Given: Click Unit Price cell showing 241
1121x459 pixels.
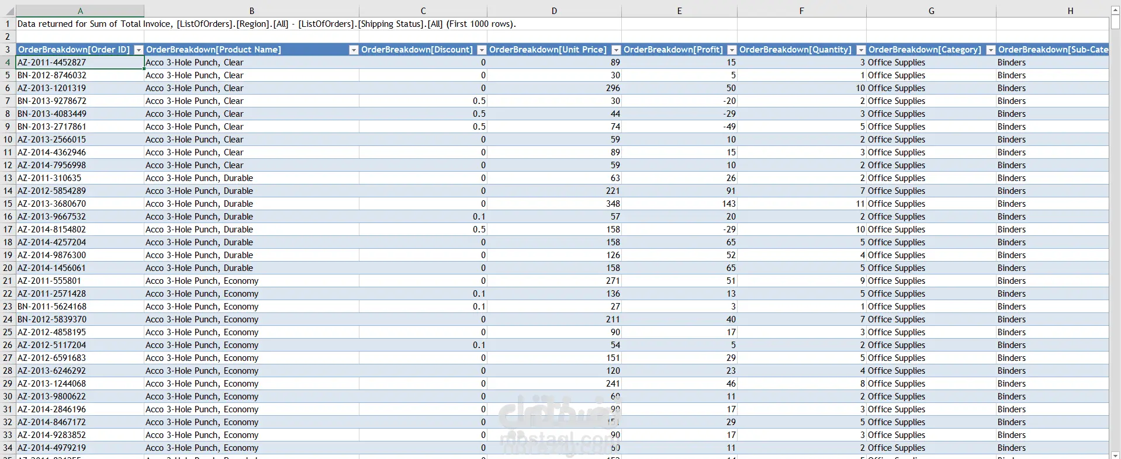Looking at the screenshot, I should 554,384.
